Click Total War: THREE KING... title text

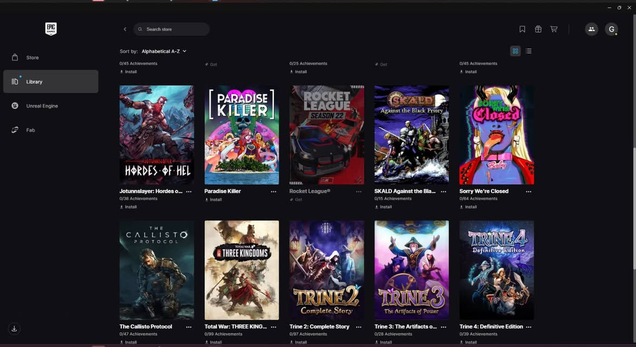click(236, 326)
